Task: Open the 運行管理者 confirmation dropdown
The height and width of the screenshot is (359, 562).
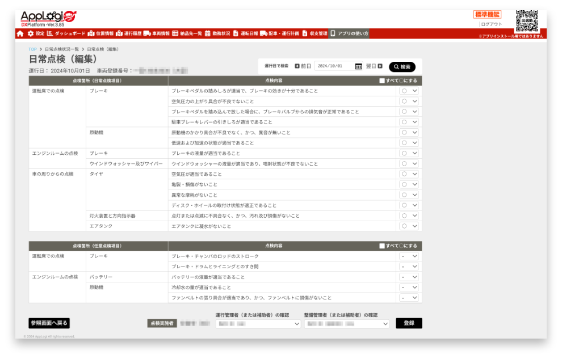Action: click(258, 323)
